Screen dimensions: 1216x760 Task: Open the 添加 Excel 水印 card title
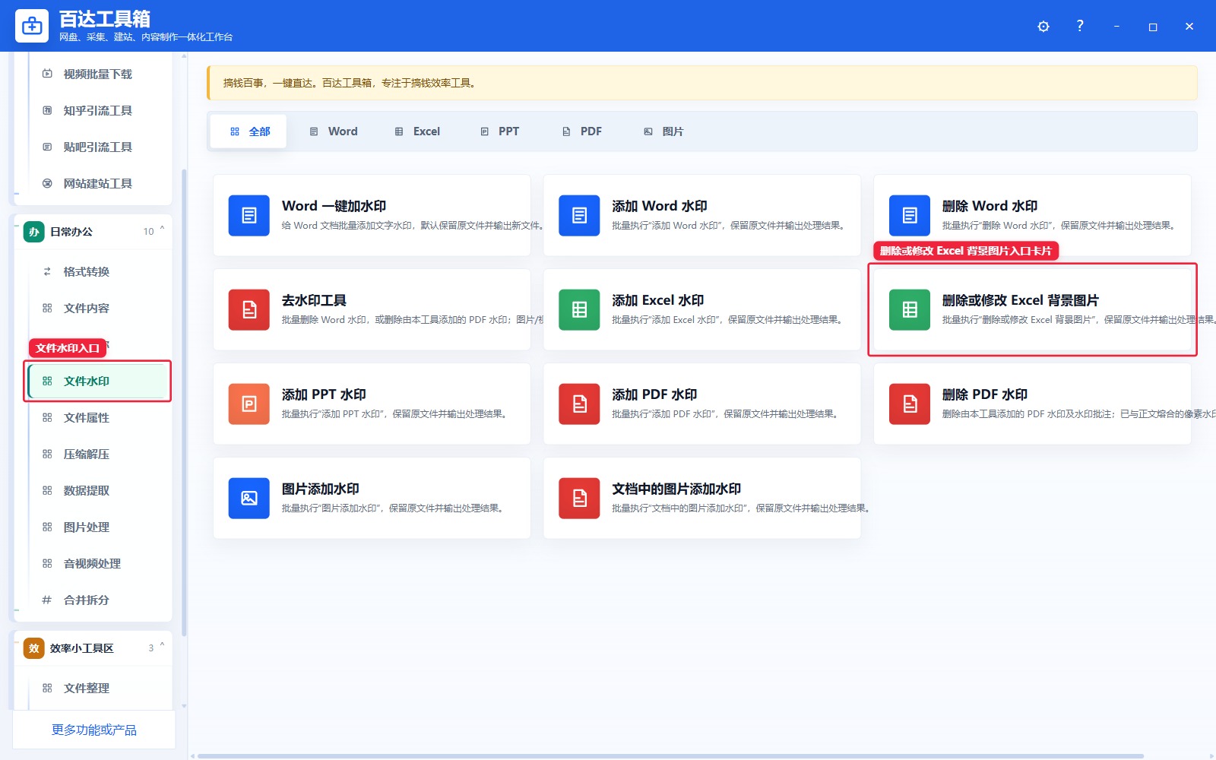[658, 300]
